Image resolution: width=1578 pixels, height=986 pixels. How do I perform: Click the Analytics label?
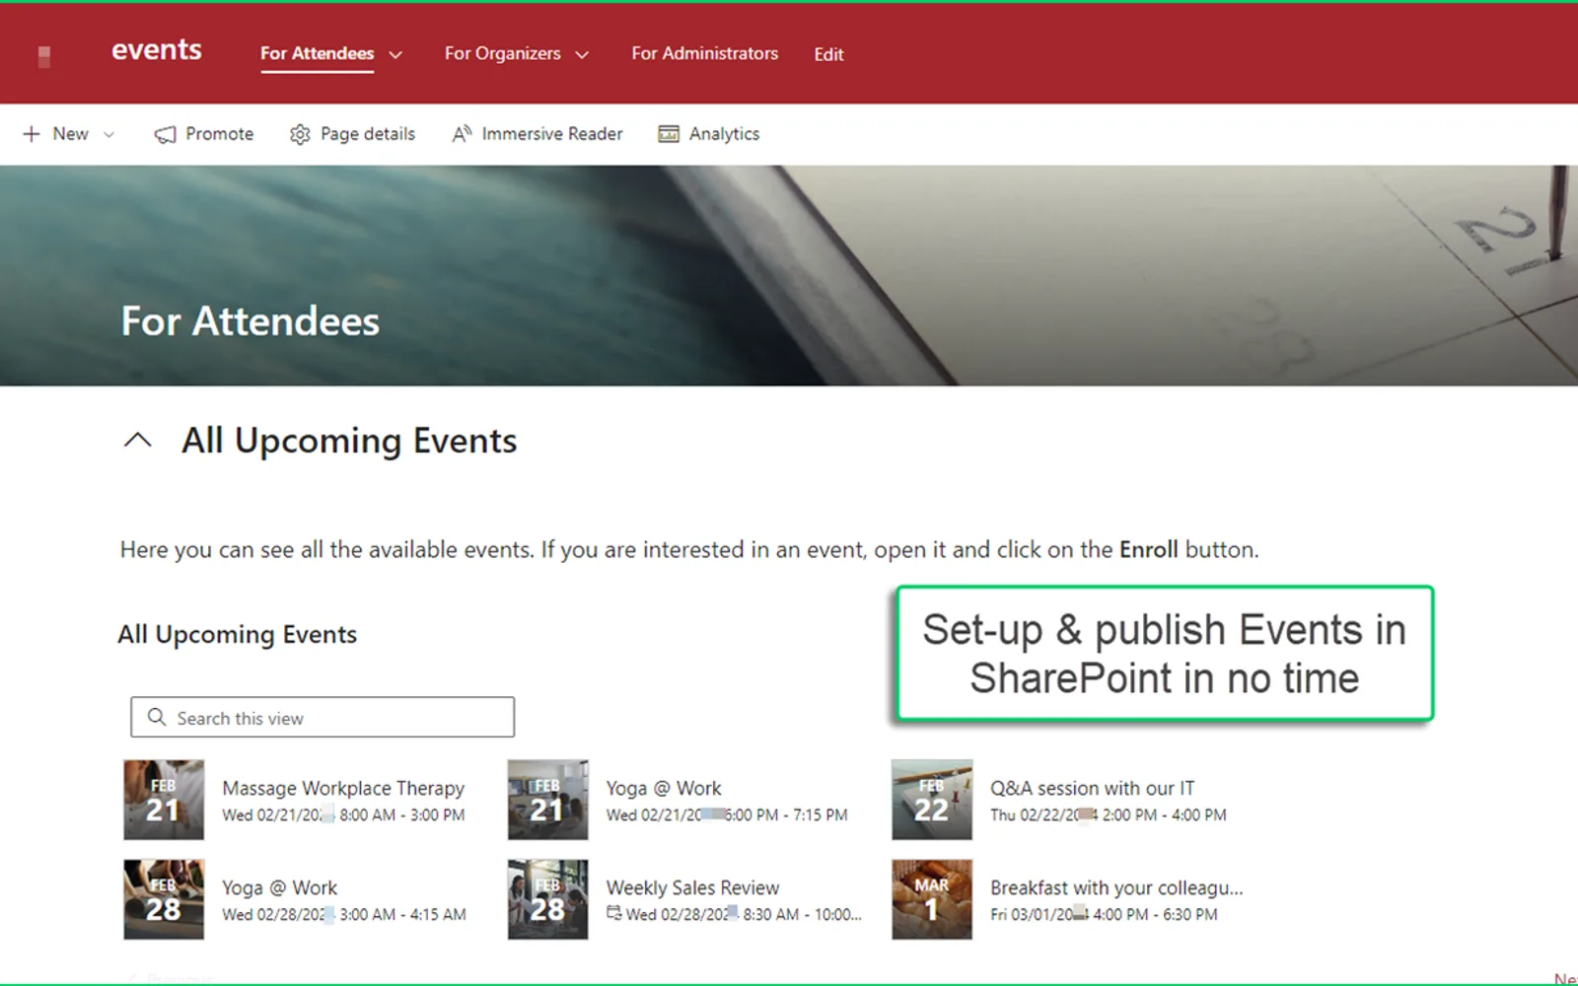coord(724,134)
